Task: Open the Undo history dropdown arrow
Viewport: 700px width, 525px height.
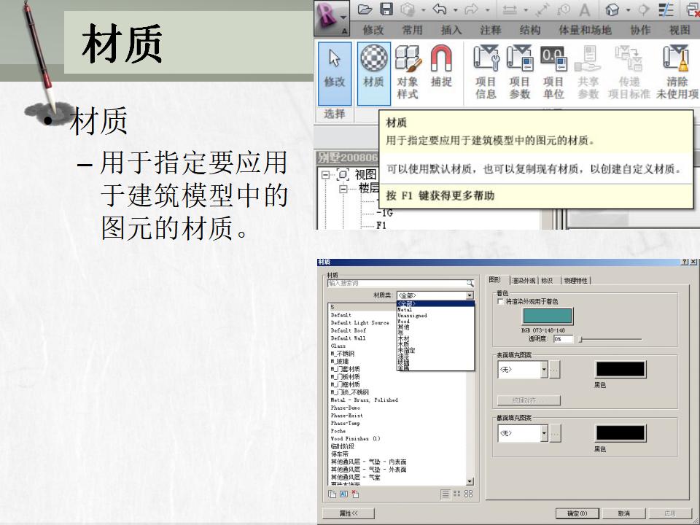Action: point(455,9)
